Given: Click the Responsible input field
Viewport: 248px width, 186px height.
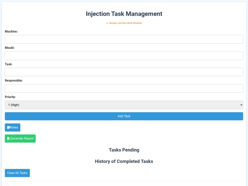Looking at the screenshot, I should click(x=124, y=89).
